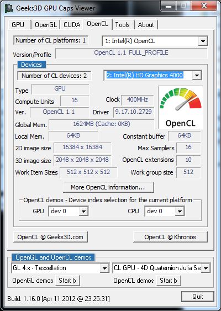This screenshot has height=311, width=221.
Task: Start the OpenCL demo
Action: pos(169,281)
